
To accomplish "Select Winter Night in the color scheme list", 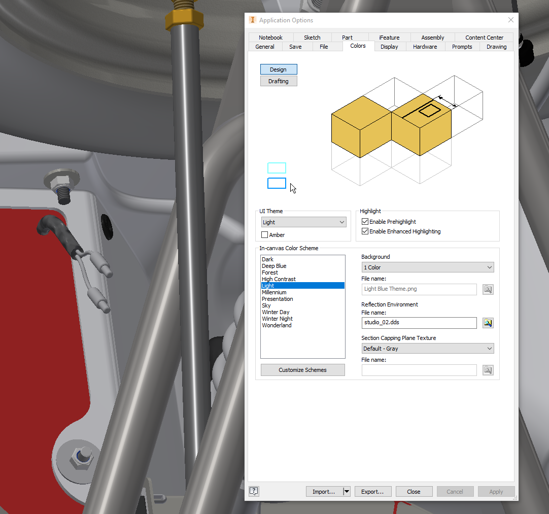I will 277,319.
